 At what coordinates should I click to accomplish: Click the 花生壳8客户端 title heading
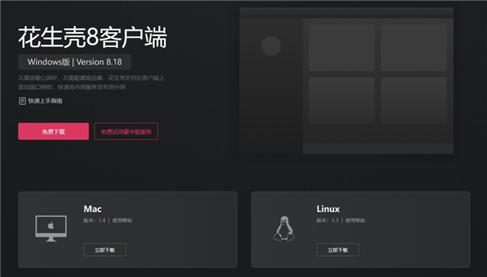pyautogui.click(x=93, y=37)
